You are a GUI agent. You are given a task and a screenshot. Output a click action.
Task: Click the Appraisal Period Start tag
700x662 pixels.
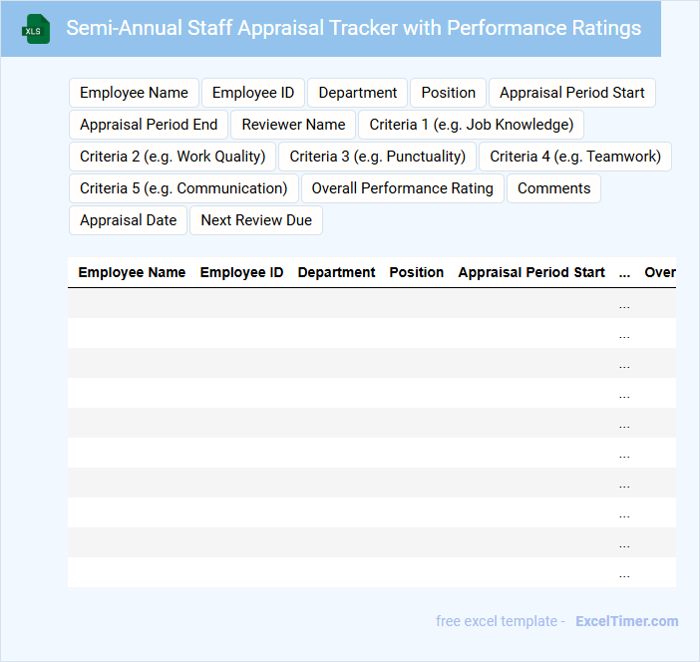click(571, 93)
